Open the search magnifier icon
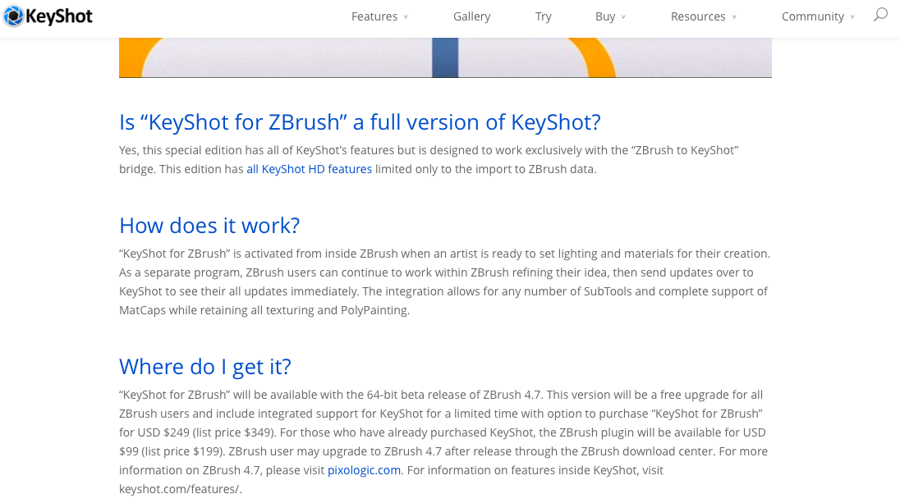Screen dimensions: 900x503 (x=880, y=15)
